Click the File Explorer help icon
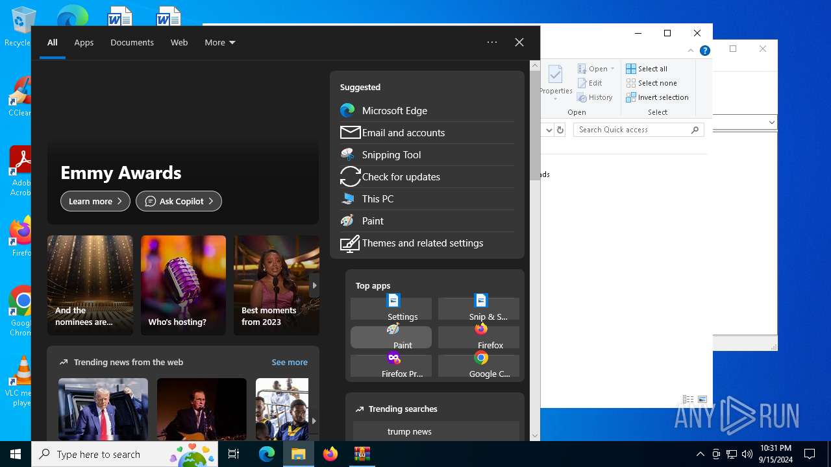The image size is (831, 467). tap(704, 51)
